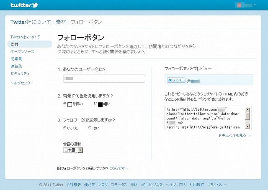Open 連絡先 in the sidebar
This screenshot has width=268, height=190.
coord(16,66)
